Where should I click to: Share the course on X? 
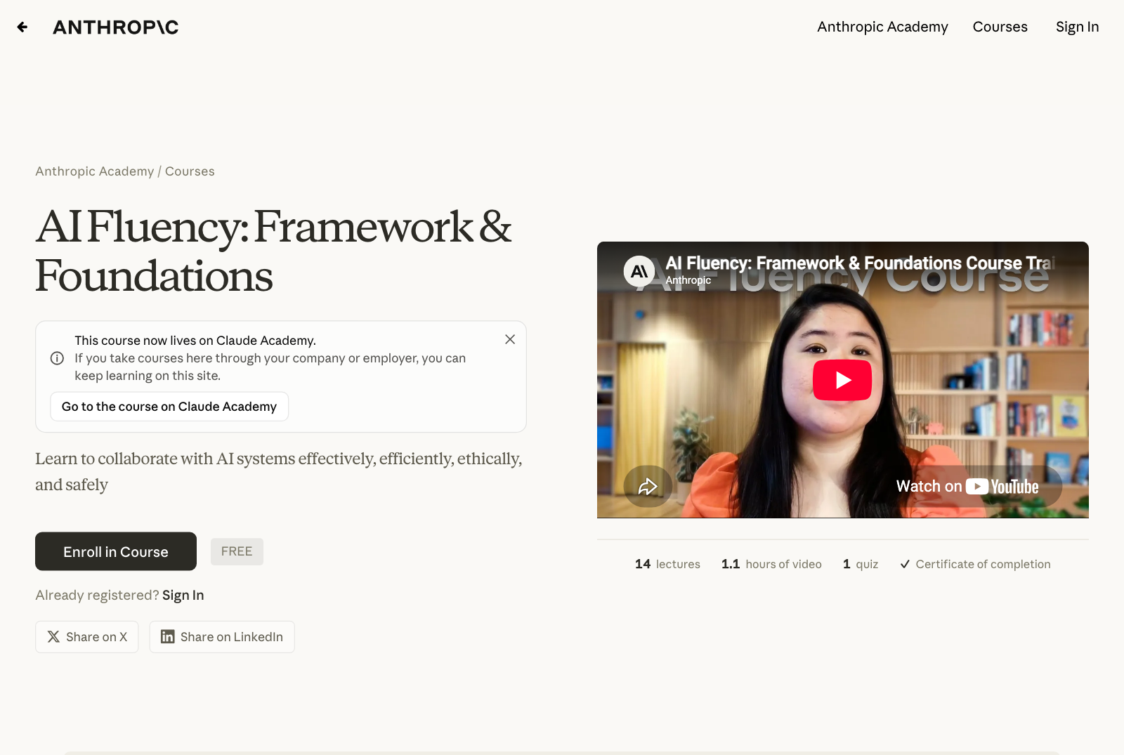click(87, 637)
